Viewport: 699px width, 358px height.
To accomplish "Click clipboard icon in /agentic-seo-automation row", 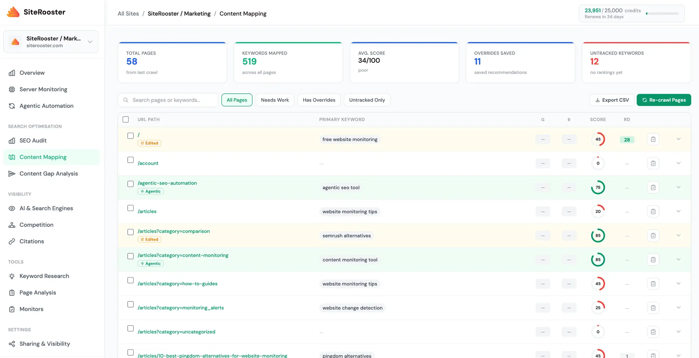I will (653, 188).
